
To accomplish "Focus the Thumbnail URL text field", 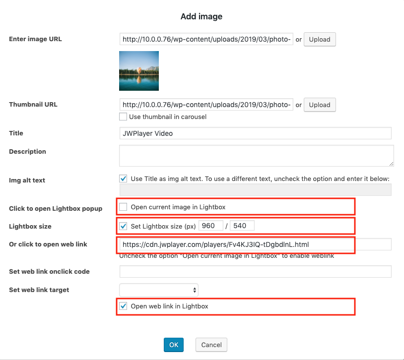I will [x=206, y=105].
